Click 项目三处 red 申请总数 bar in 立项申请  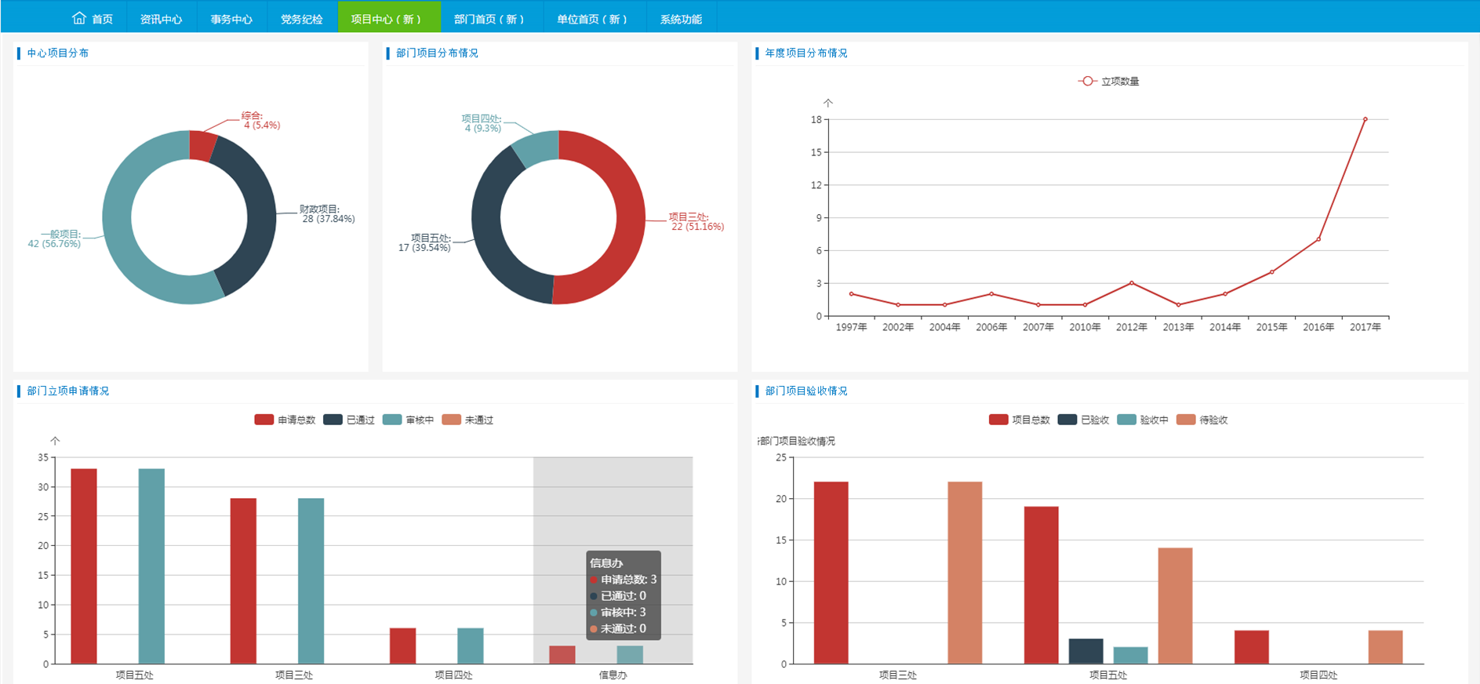point(243,581)
